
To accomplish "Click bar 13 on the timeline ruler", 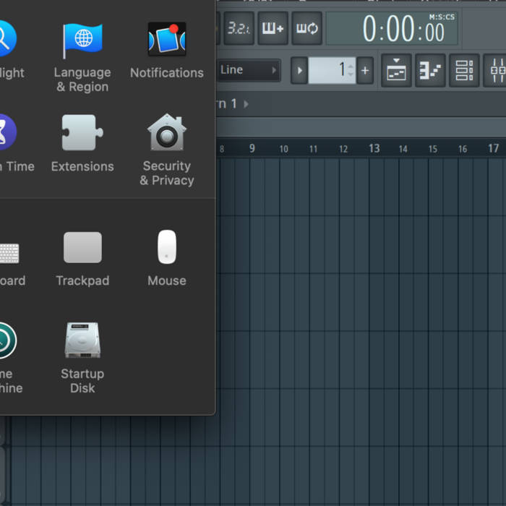I will (x=374, y=148).
